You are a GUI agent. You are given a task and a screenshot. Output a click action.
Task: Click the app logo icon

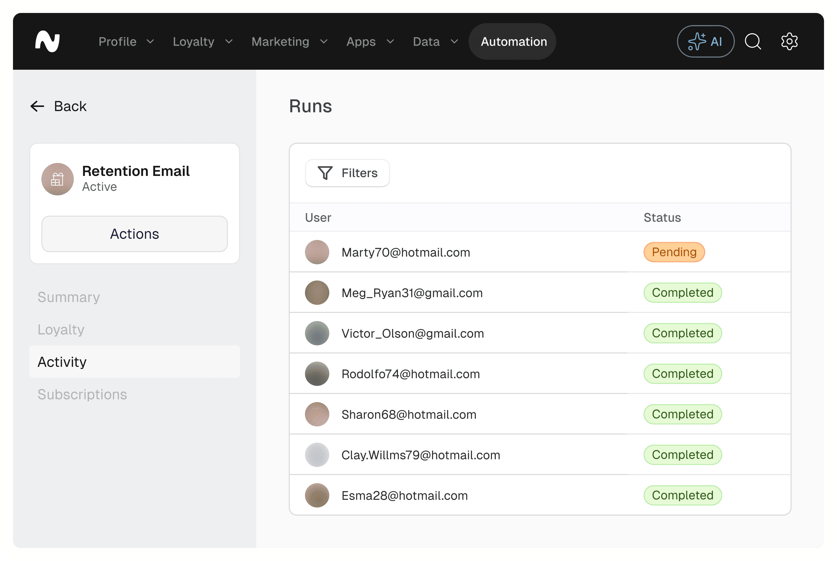click(47, 42)
